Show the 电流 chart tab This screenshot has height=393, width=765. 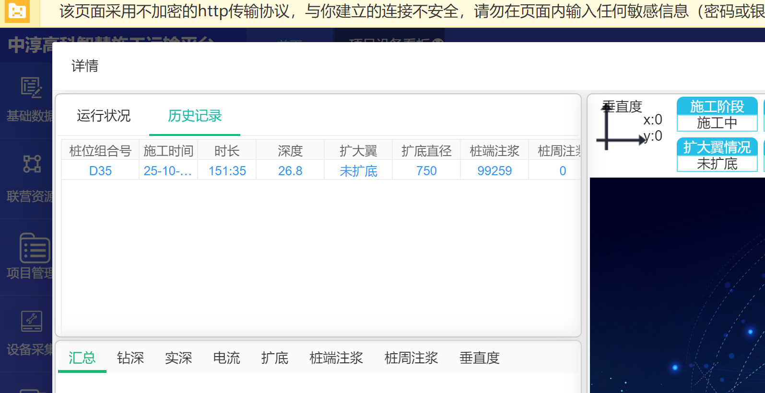[226, 358]
